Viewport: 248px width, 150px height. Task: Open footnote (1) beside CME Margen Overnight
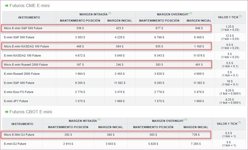click(191, 14)
